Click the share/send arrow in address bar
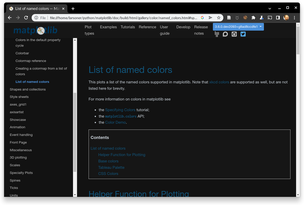This screenshot has height=205, width=304. (211, 18)
